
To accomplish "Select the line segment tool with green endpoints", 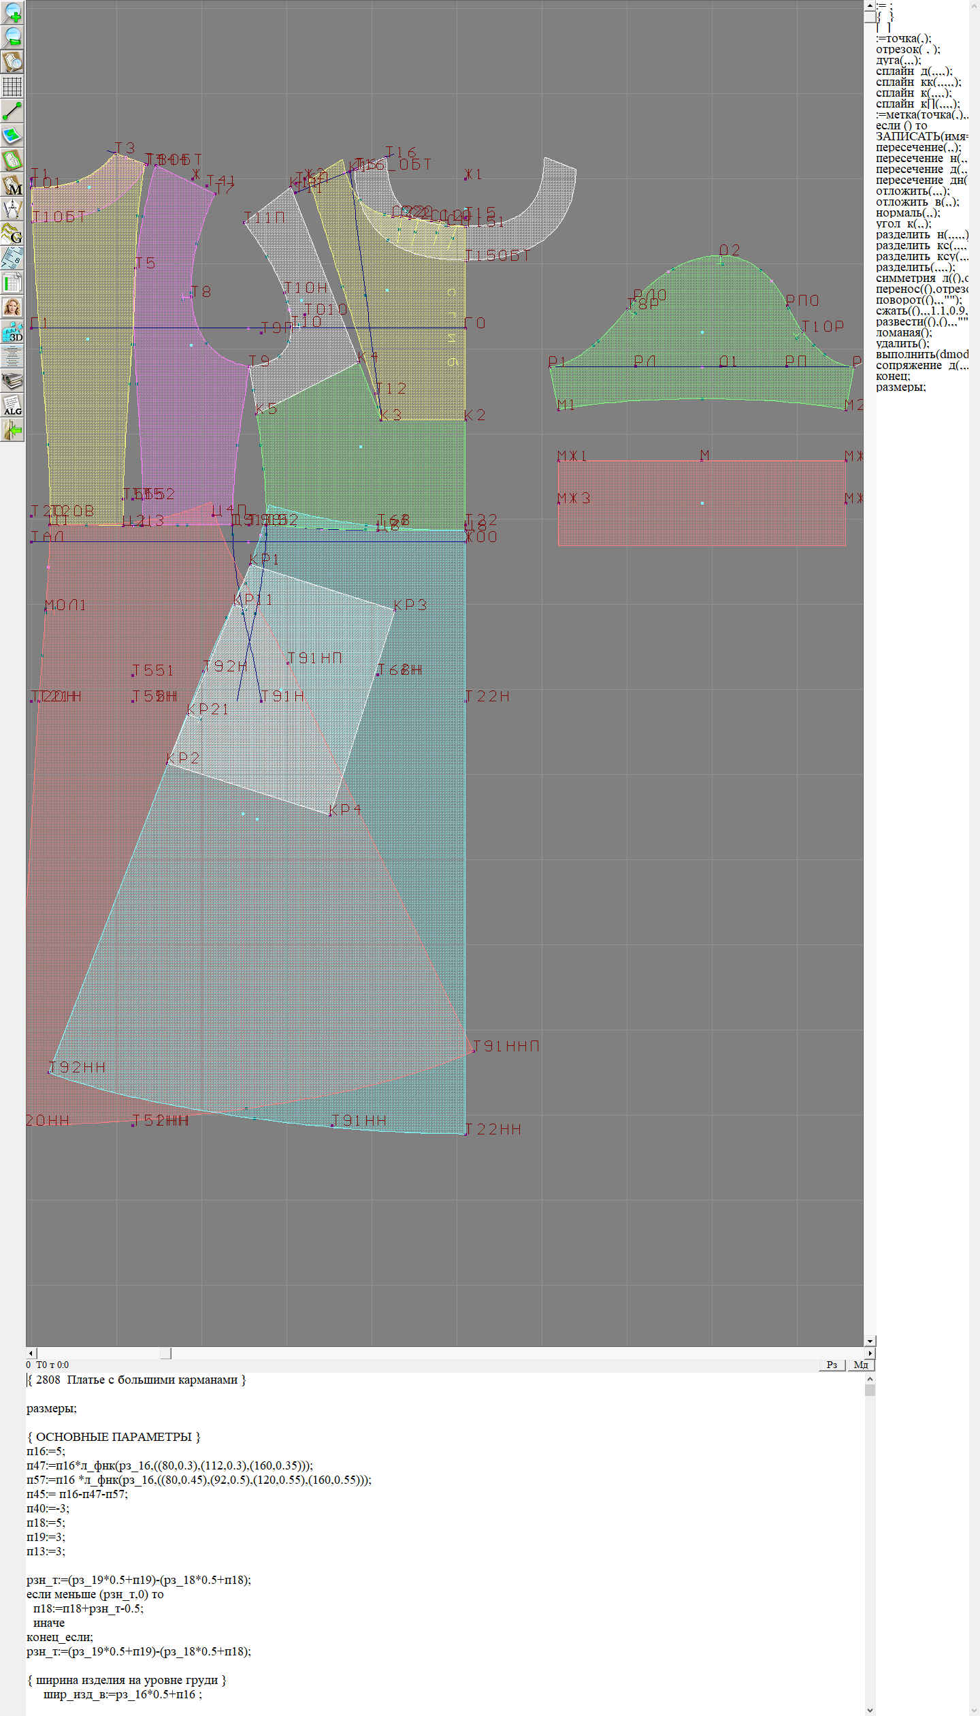I will click(x=12, y=111).
